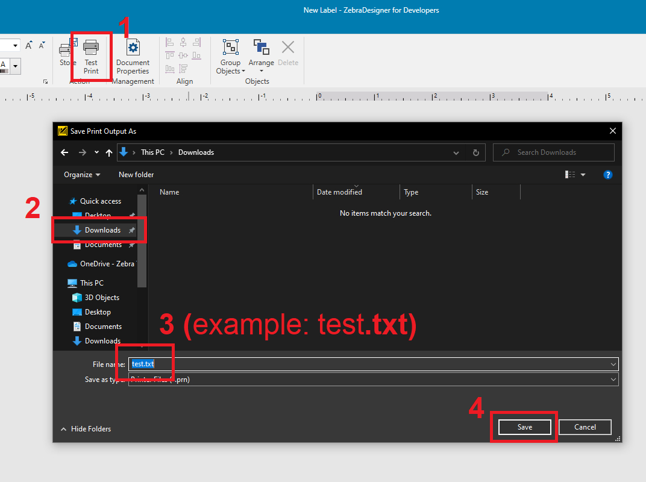The width and height of the screenshot is (646, 482).
Task: Open help via the question mark icon
Action: [608, 175]
